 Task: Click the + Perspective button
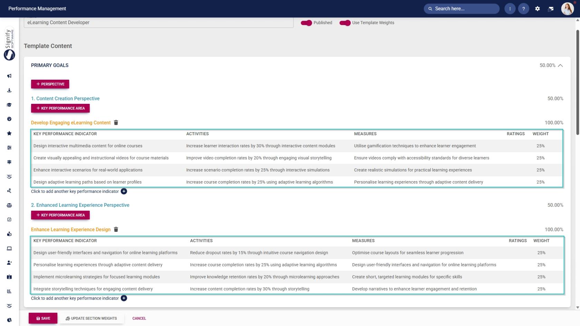(x=50, y=84)
